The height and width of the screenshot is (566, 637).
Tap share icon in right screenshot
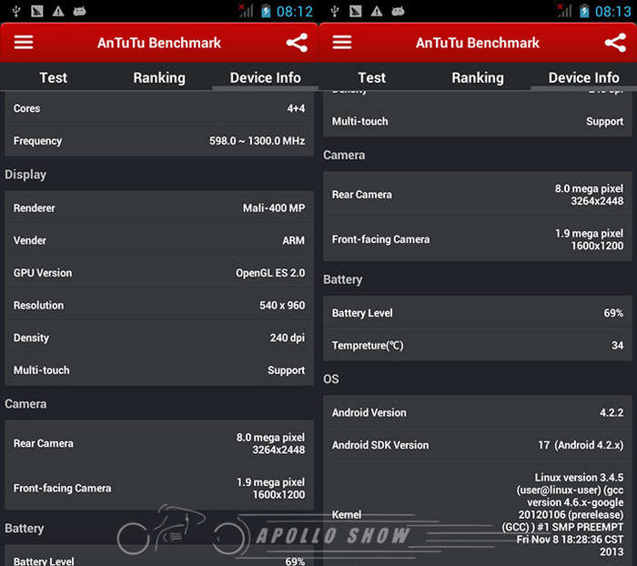pos(615,43)
